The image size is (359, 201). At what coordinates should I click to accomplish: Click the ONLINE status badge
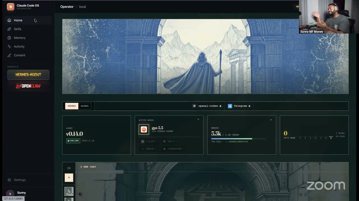tap(73, 141)
